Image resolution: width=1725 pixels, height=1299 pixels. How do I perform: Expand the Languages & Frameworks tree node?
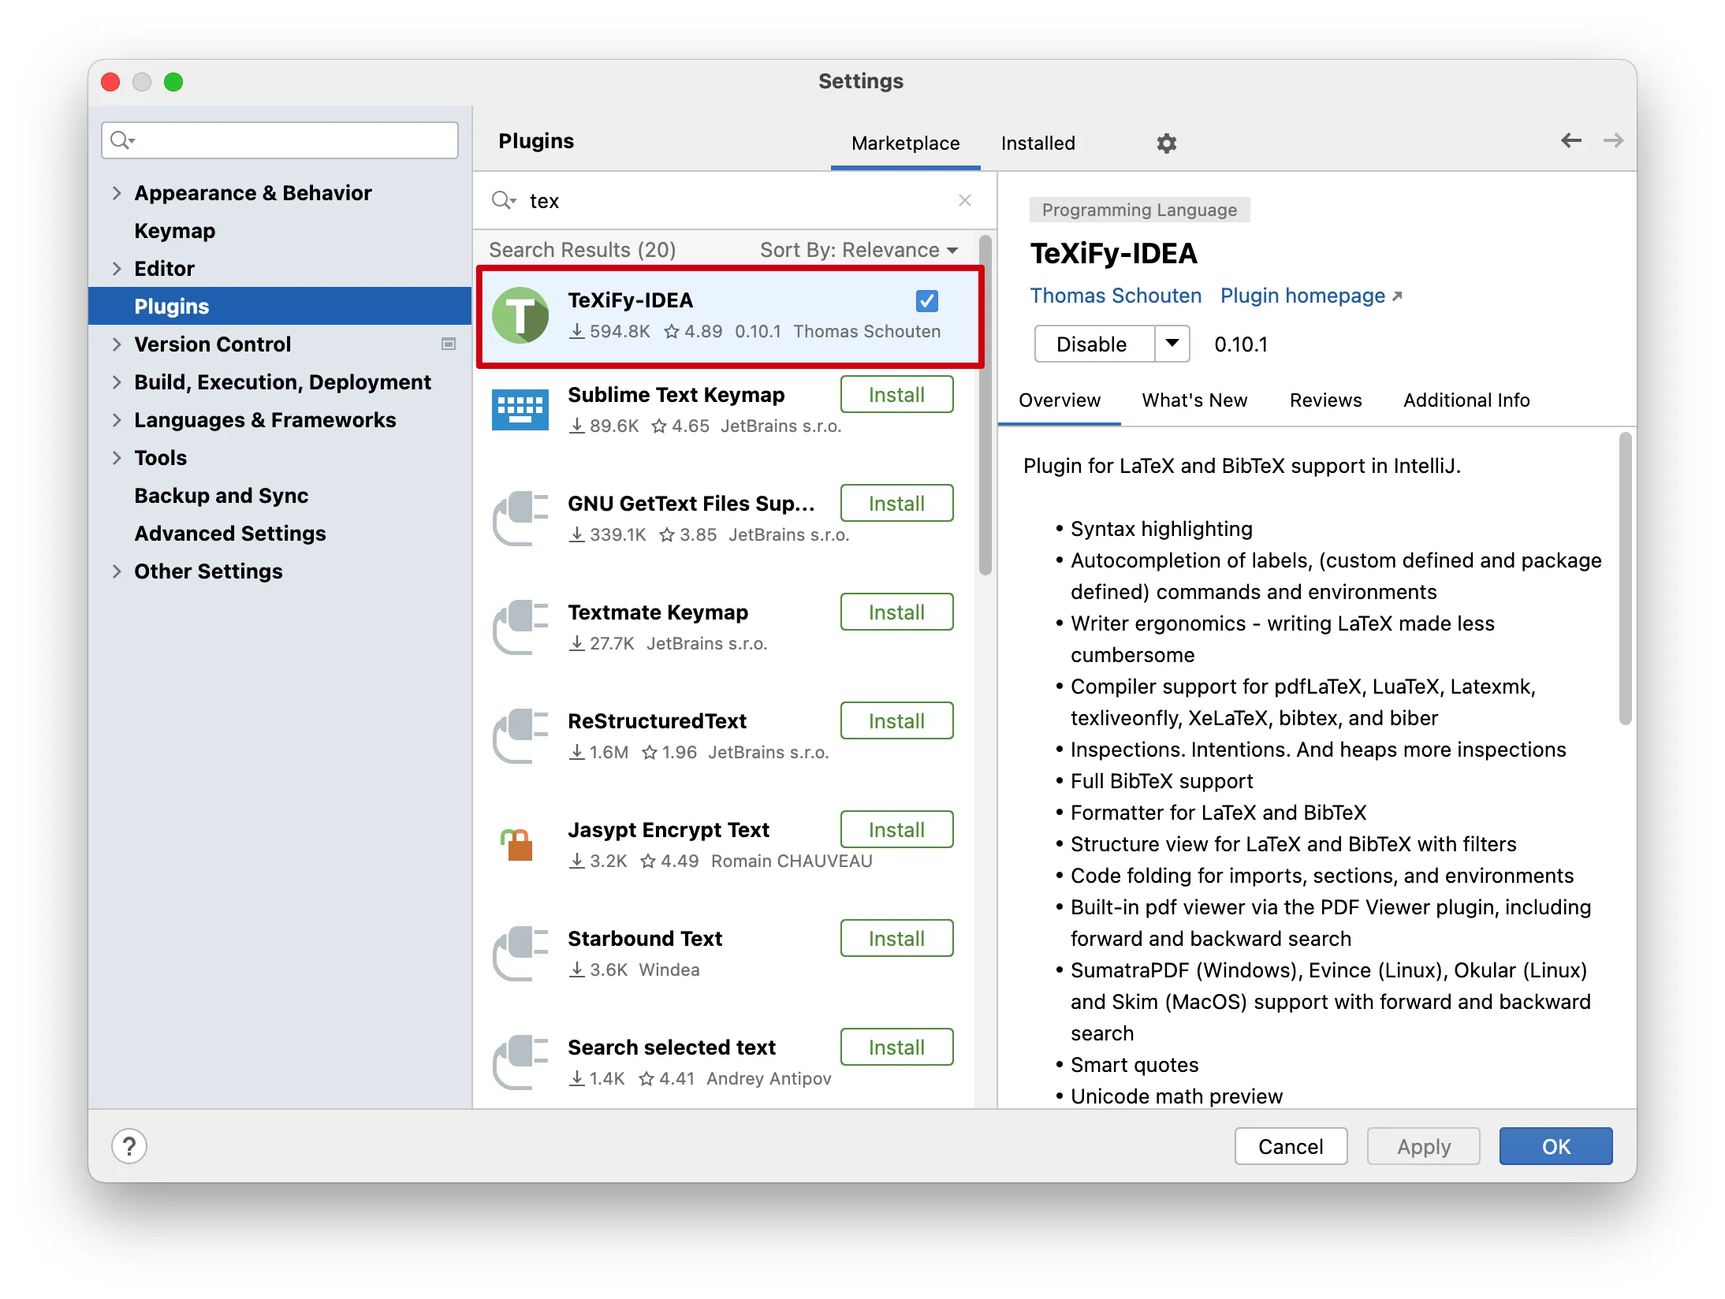(x=117, y=419)
